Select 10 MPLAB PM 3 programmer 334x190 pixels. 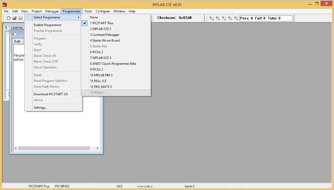[x=116, y=75]
